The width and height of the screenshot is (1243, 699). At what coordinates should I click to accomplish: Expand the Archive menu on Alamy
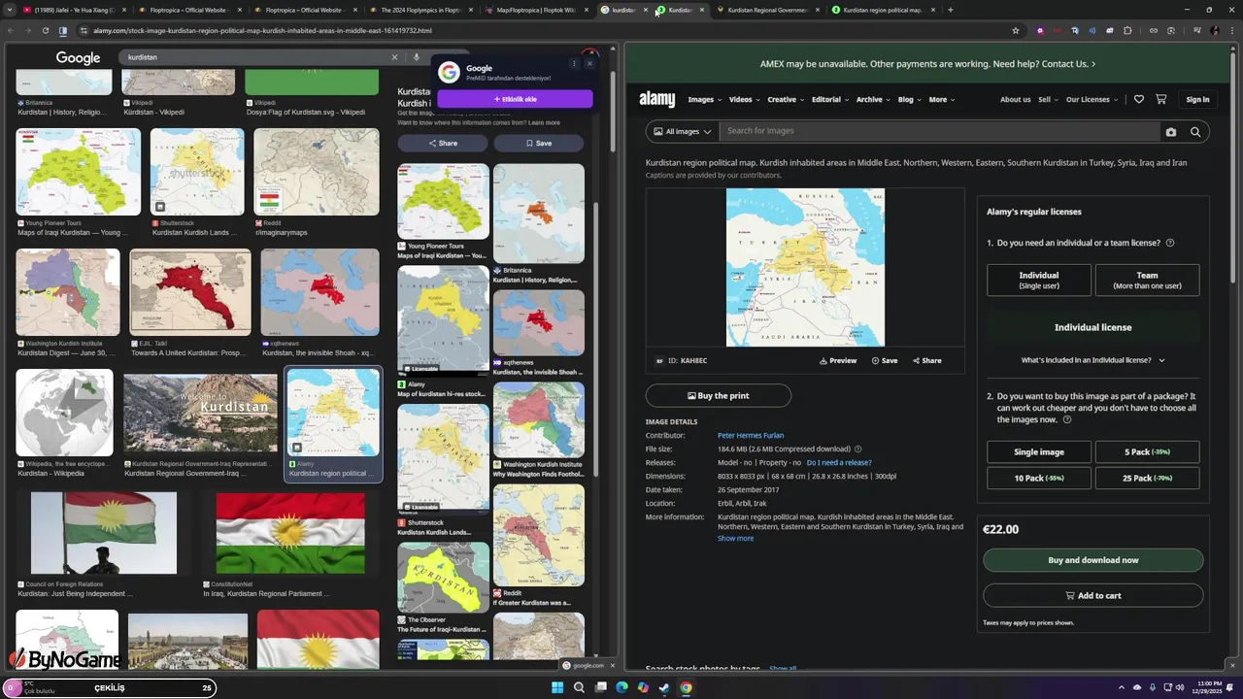point(873,100)
